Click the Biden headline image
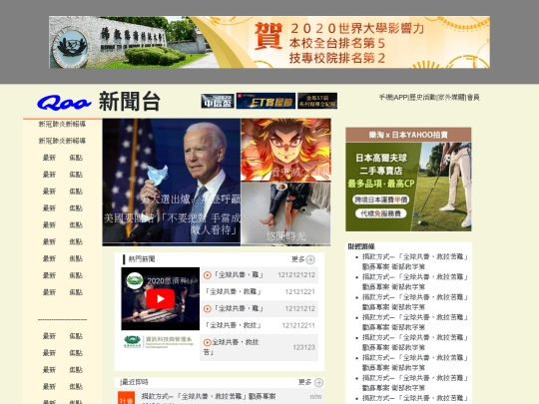This screenshot has height=404, width=539. (x=172, y=183)
